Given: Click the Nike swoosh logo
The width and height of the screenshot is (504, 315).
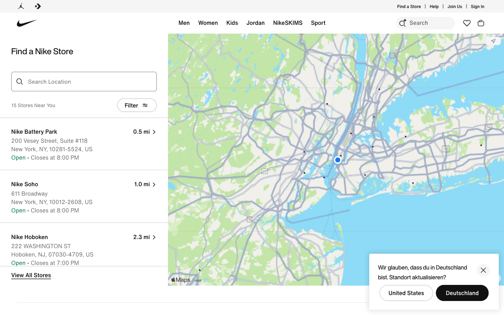Looking at the screenshot, I should [x=27, y=22].
